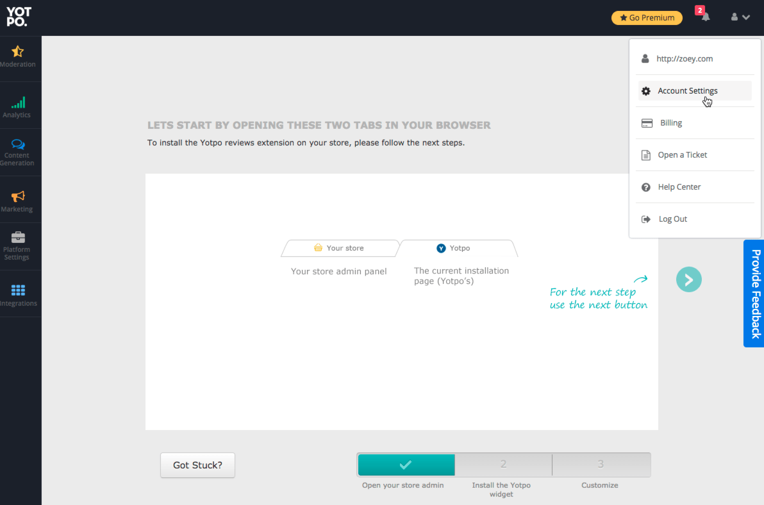Open Platform Settings briefcase icon
Image resolution: width=764 pixels, height=505 pixels.
pyautogui.click(x=18, y=237)
